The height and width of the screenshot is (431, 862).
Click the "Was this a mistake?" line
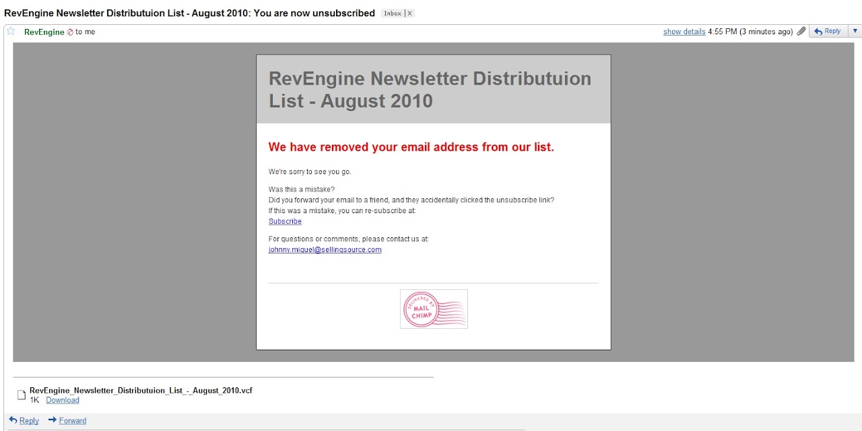point(302,189)
